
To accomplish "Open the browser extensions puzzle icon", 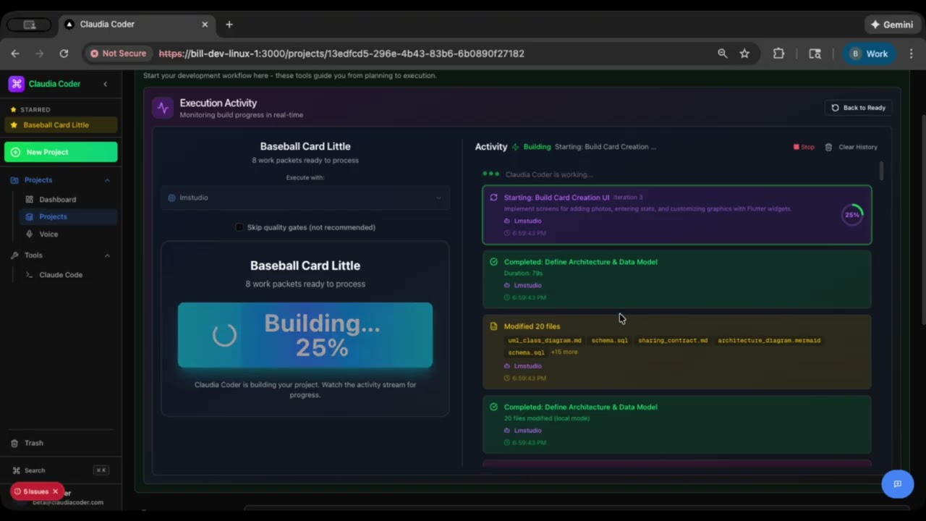I will coord(778,54).
